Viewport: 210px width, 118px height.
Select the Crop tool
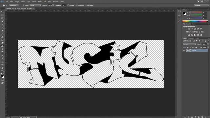point(2,24)
